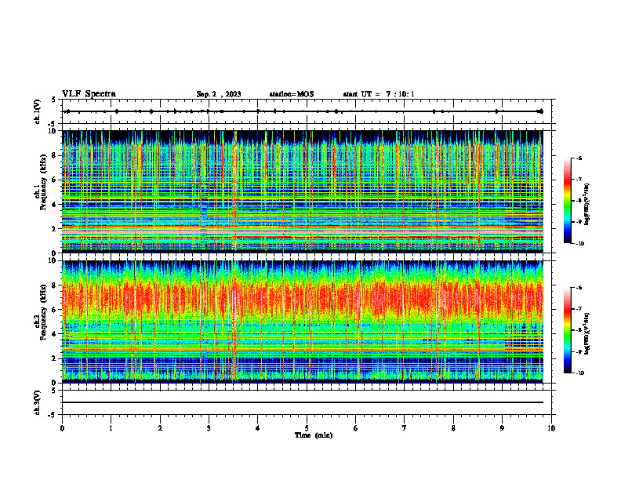The height and width of the screenshot is (480, 621).
Task: Click the ch.2 "Frequency (kHz)" label
Action: [43, 311]
